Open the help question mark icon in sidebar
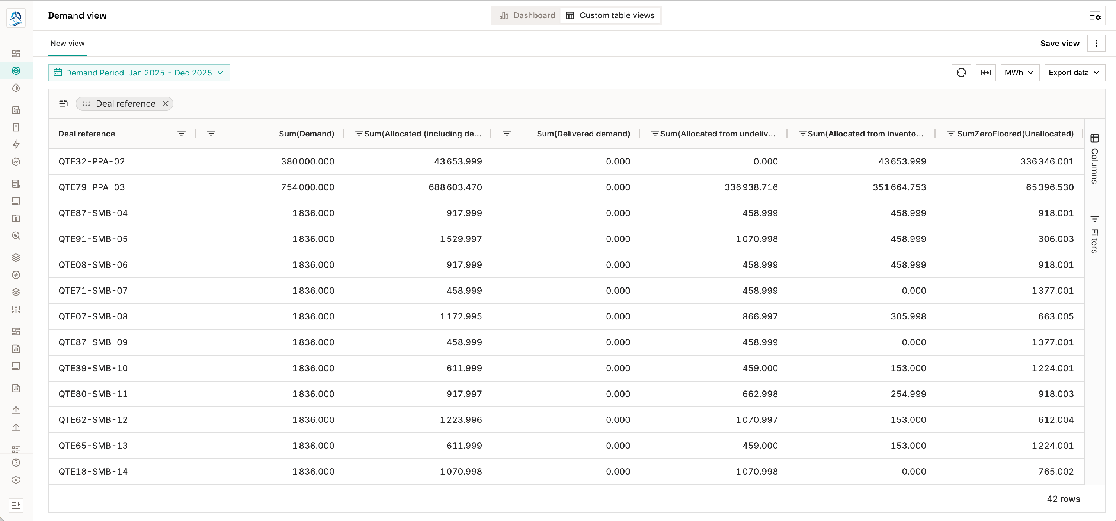 [16, 463]
